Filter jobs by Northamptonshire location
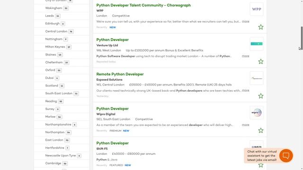Image resolution: width=303 pixels, height=170 pixels. pyautogui.click(x=58, y=125)
